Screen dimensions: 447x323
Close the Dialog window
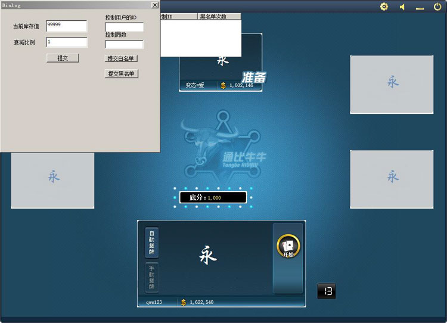pos(155,5)
